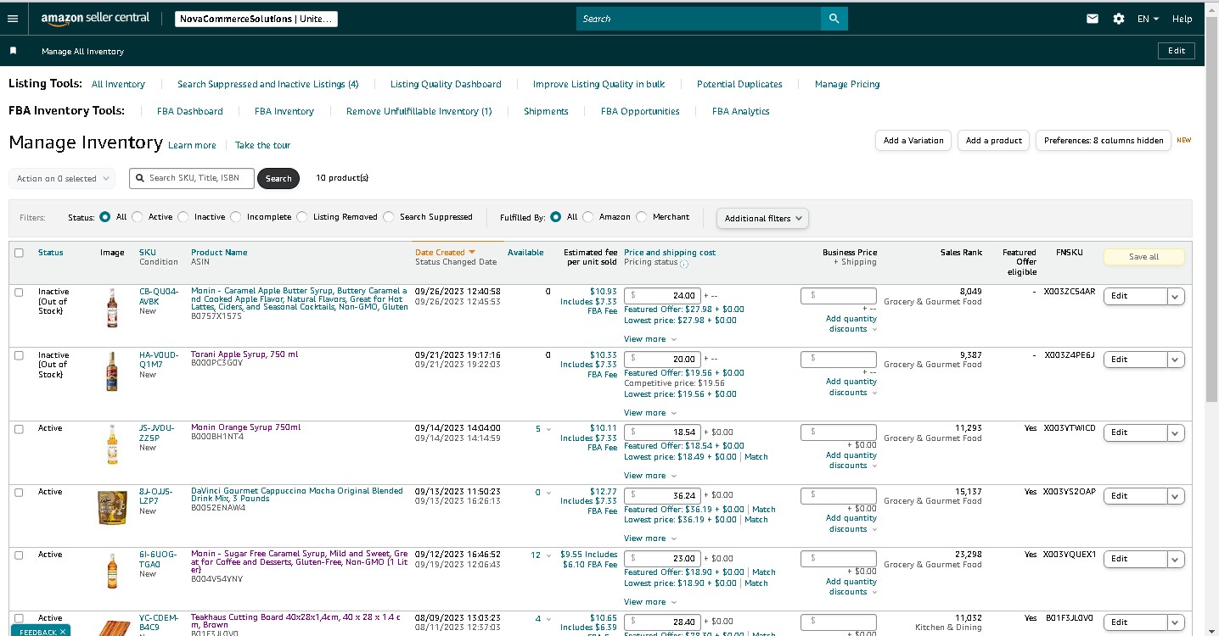Select the Search Suppressed status filter
Image resolution: width=1219 pixels, height=636 pixels.
(389, 217)
